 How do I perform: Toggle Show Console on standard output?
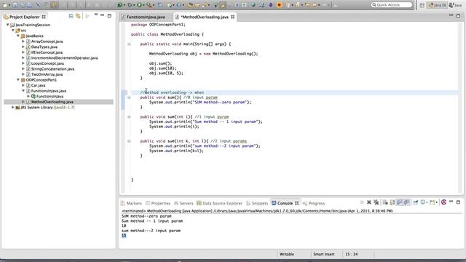tap(400, 202)
